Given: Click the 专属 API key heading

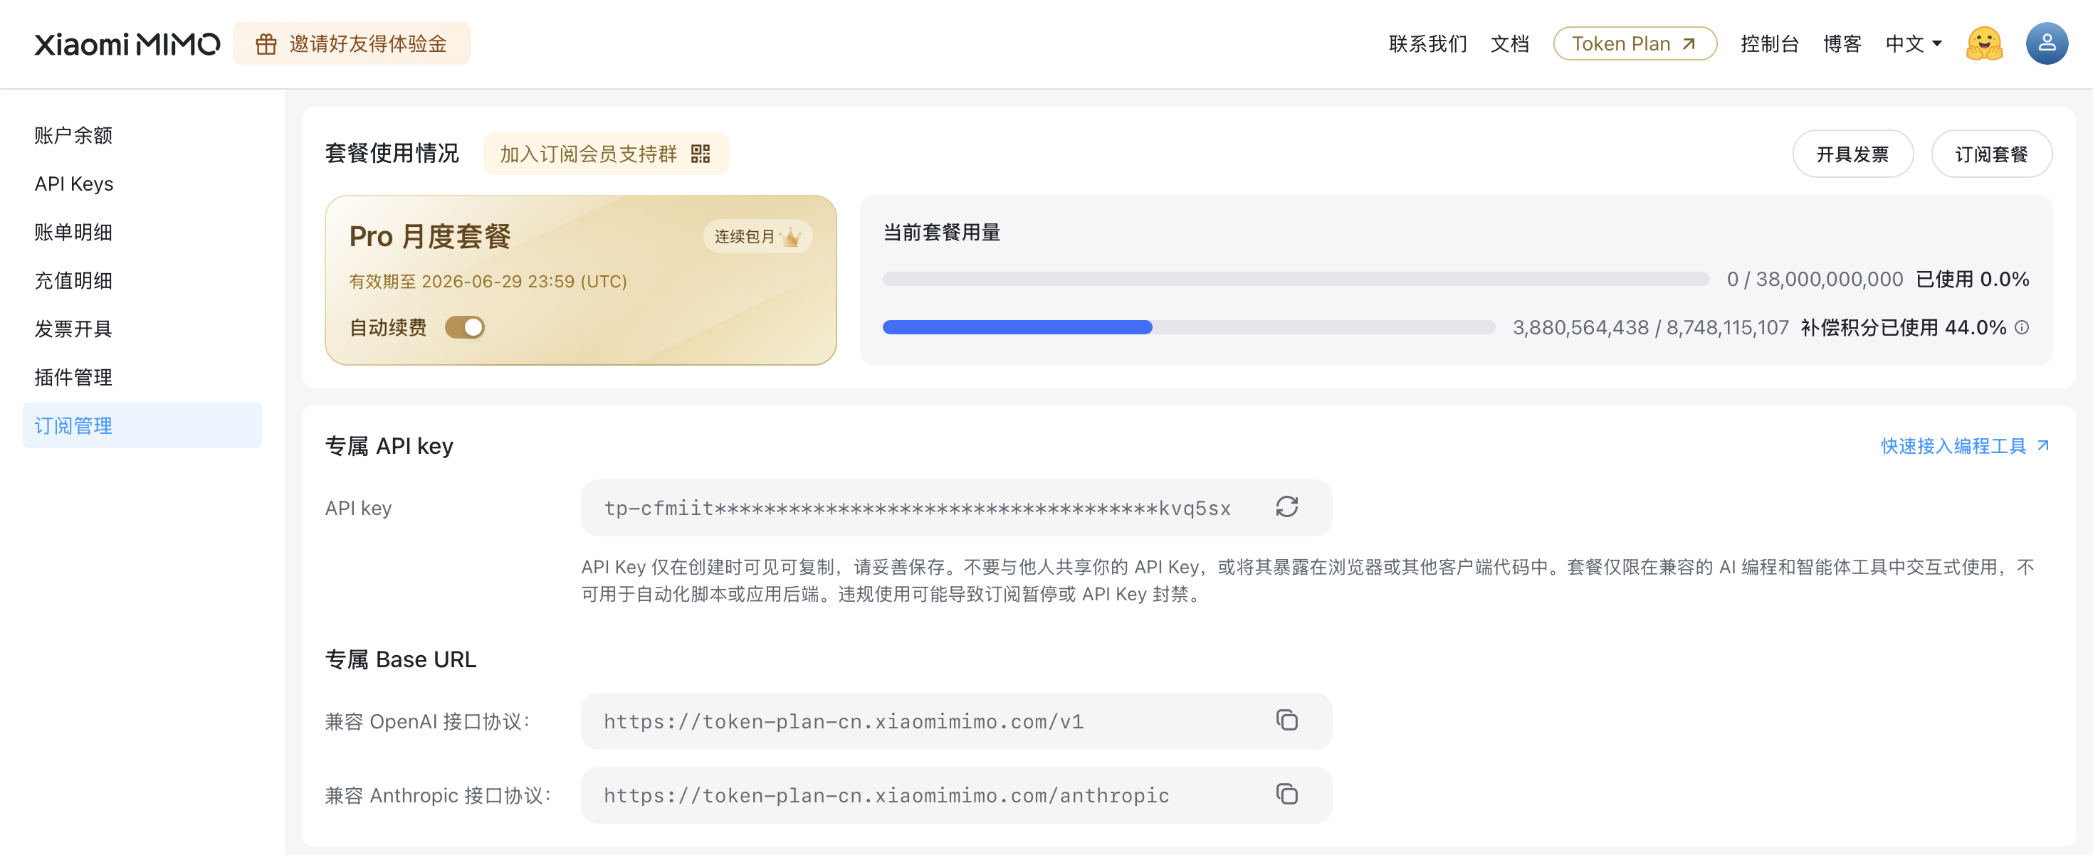Looking at the screenshot, I should (389, 446).
